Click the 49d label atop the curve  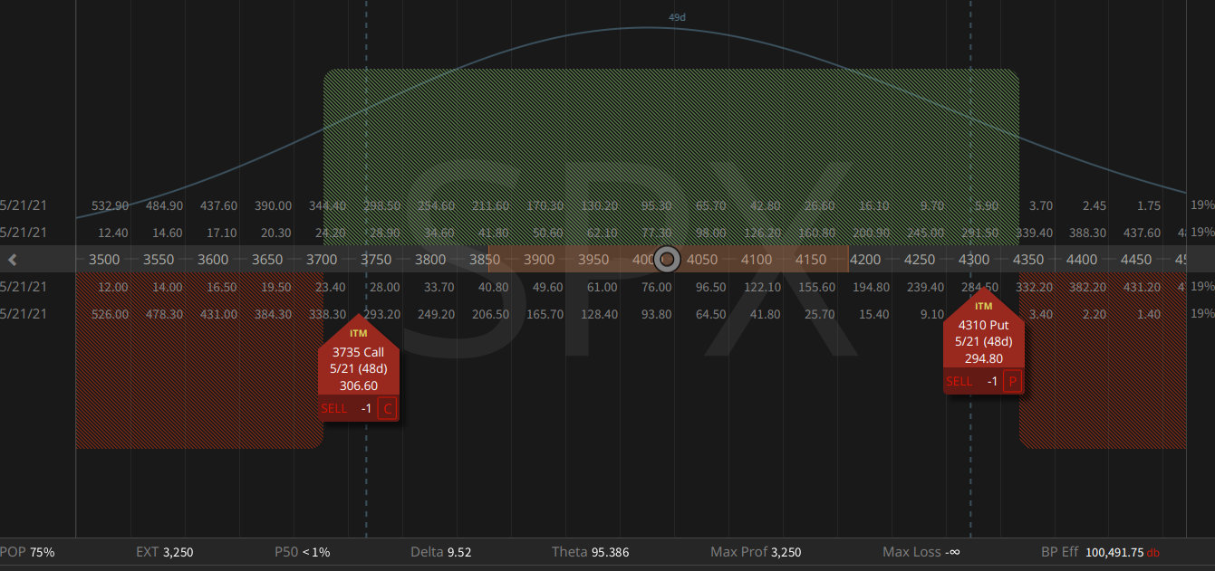[x=678, y=17]
